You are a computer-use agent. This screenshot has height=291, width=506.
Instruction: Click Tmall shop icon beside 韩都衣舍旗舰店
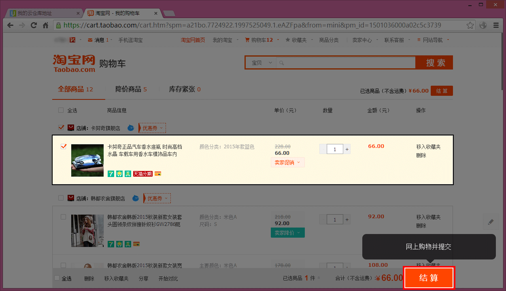[x=71, y=198]
